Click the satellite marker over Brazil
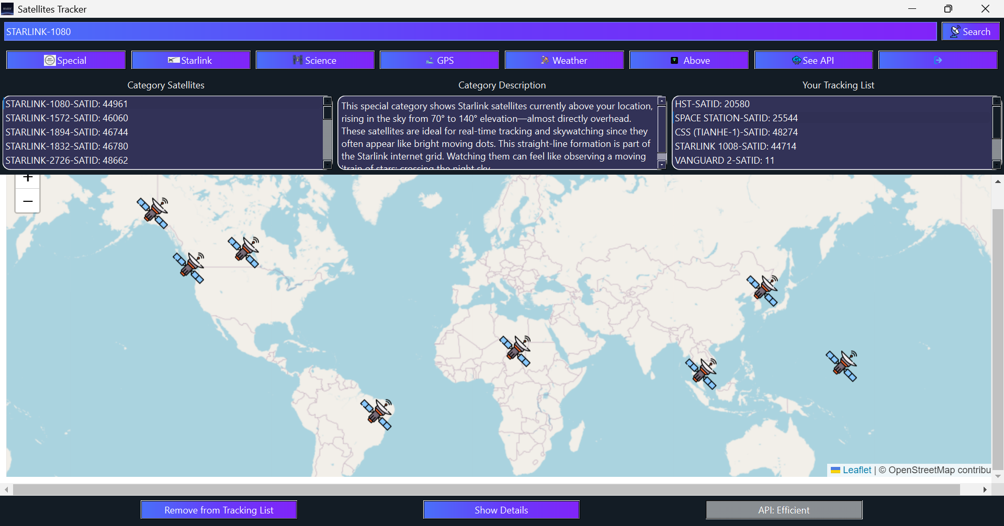 point(378,414)
